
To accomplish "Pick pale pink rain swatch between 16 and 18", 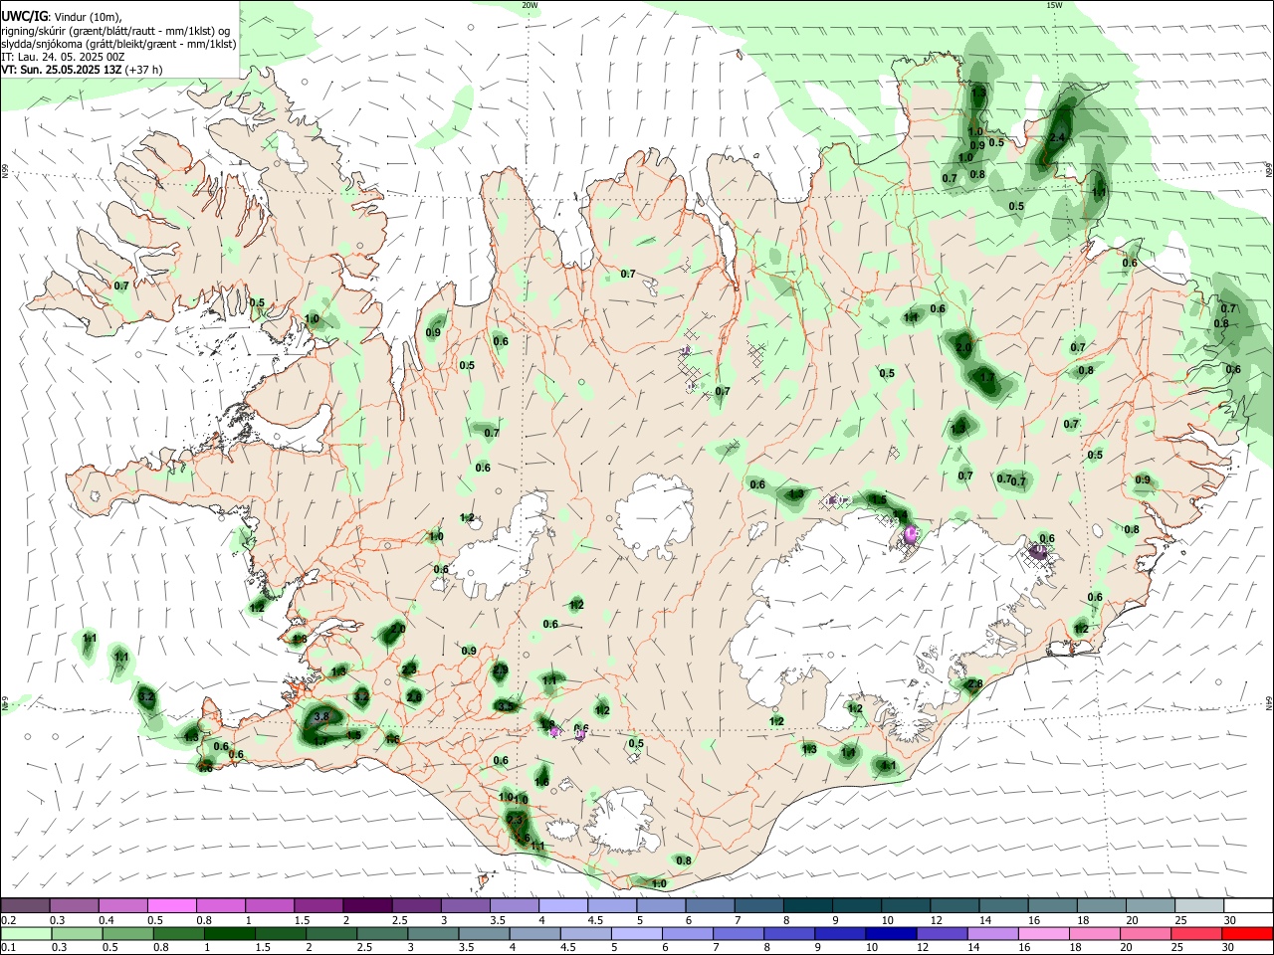I will 1044,934.
